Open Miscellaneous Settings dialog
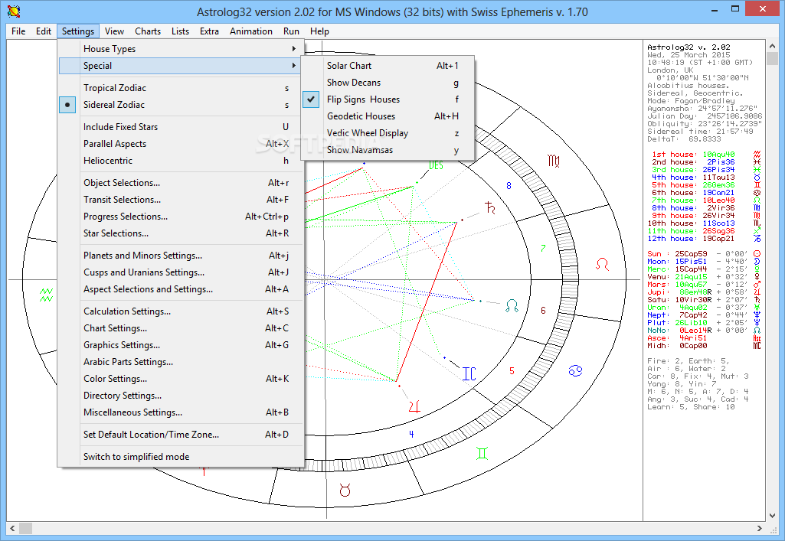Image resolution: width=785 pixels, height=541 pixels. click(182, 412)
